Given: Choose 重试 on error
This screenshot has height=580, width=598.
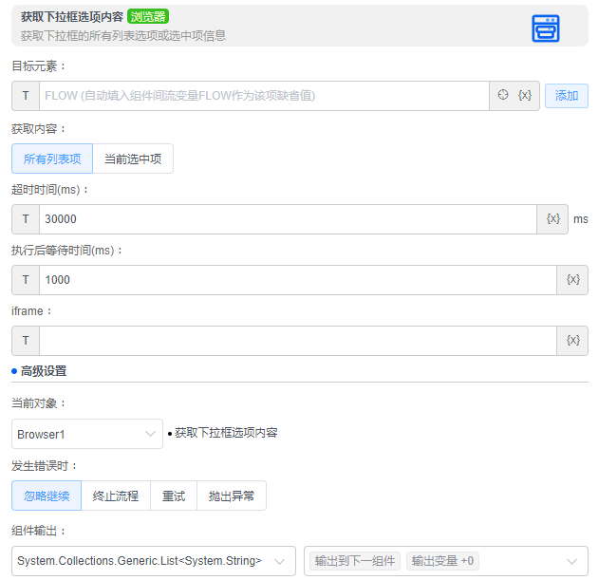Looking at the screenshot, I should click(174, 496).
